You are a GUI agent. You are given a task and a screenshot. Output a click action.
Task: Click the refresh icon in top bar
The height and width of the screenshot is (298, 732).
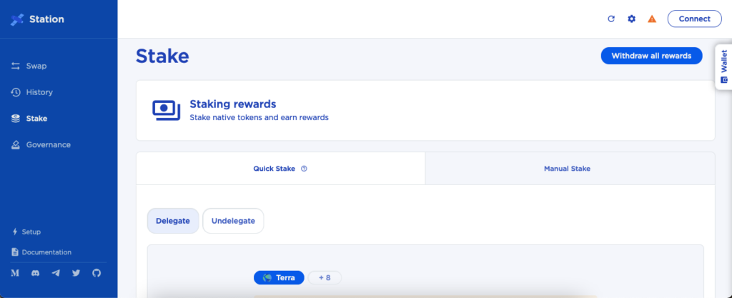tap(611, 19)
